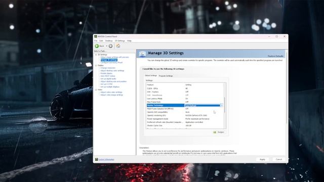Click the Forward arrow button in toolbar
Screen dimensions: 324x182
(110, 46)
